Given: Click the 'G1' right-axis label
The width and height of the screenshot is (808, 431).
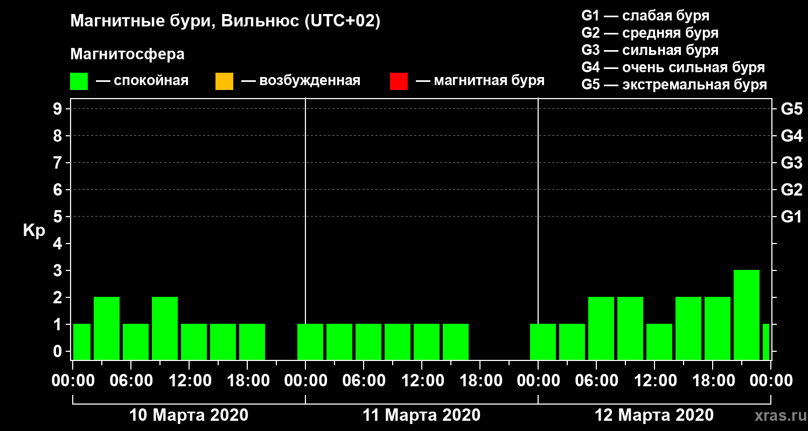Looking at the screenshot, I should pos(791,217).
